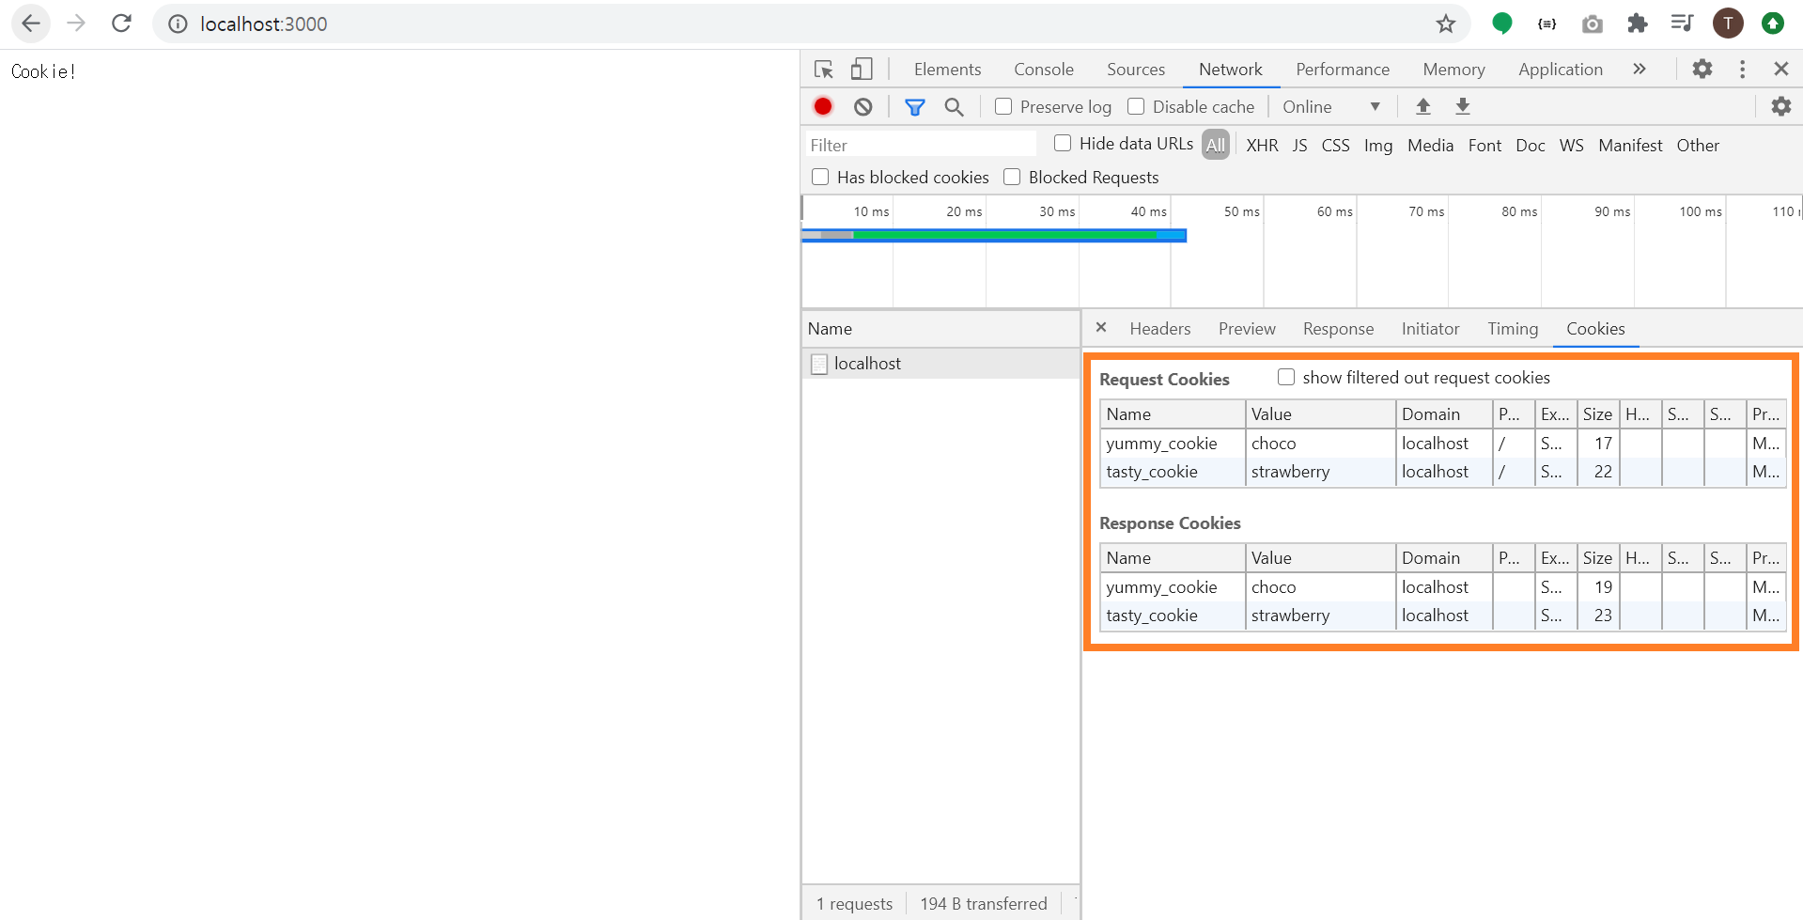Filter requests by Img
1803x920 pixels.
click(1378, 146)
